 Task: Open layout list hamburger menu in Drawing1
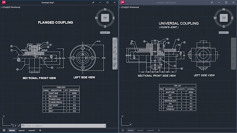click(x=4, y=130)
